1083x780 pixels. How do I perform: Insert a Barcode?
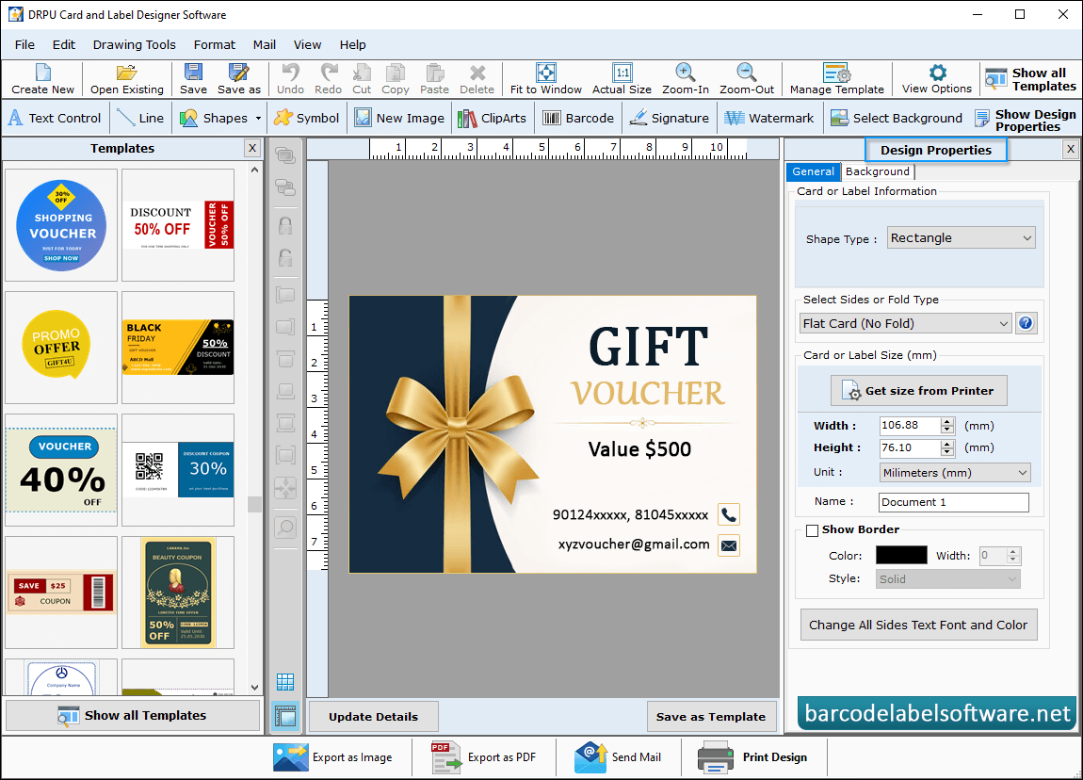click(578, 118)
